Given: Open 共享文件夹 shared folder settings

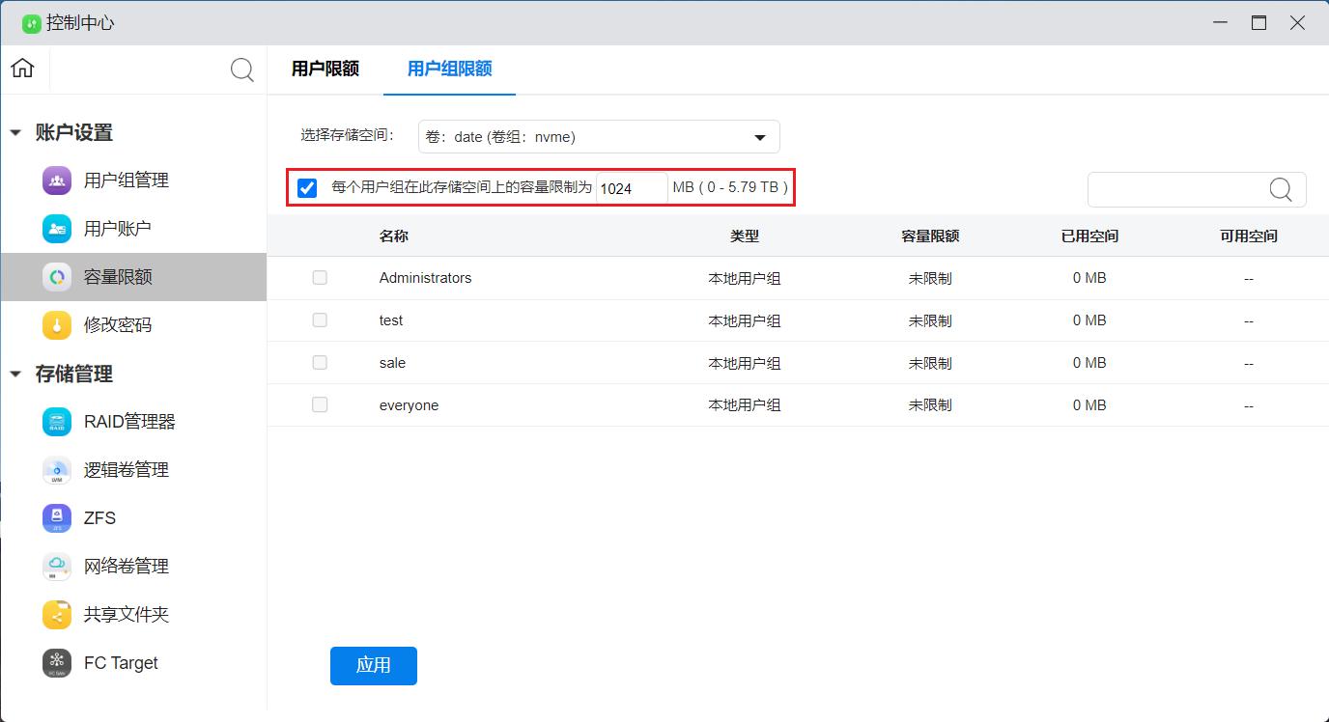Looking at the screenshot, I should 125,614.
